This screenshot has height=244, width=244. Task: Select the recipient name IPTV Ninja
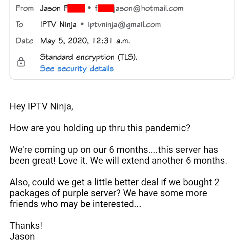point(58,25)
